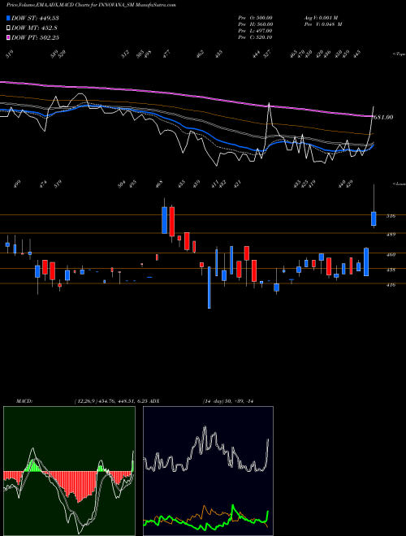Click the chart title mentioning INNOVANA_SM
Viewport: 406px width, 536px height.
tap(91, 6)
